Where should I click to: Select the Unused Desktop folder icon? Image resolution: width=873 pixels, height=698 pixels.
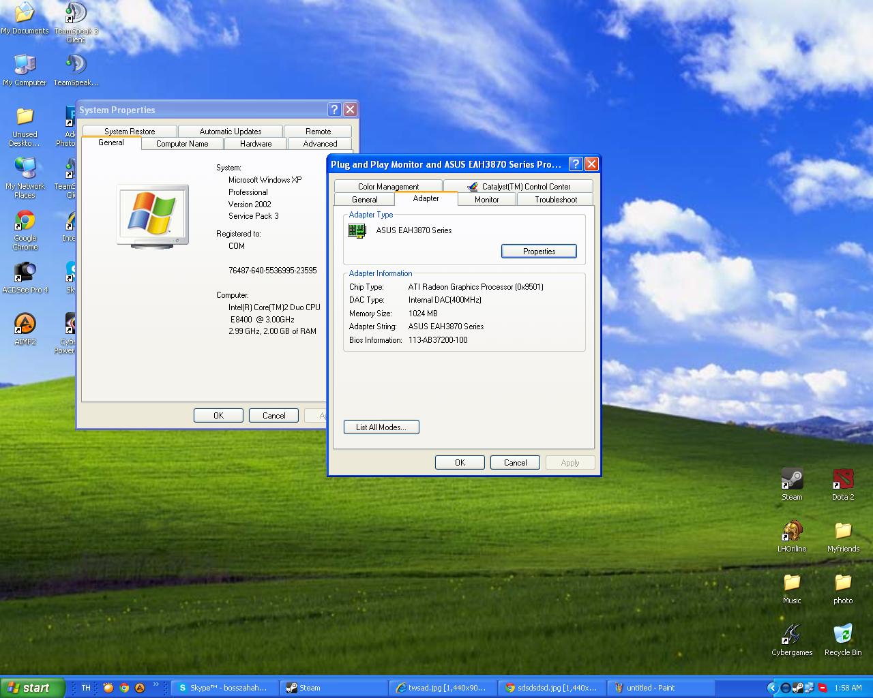(25, 127)
